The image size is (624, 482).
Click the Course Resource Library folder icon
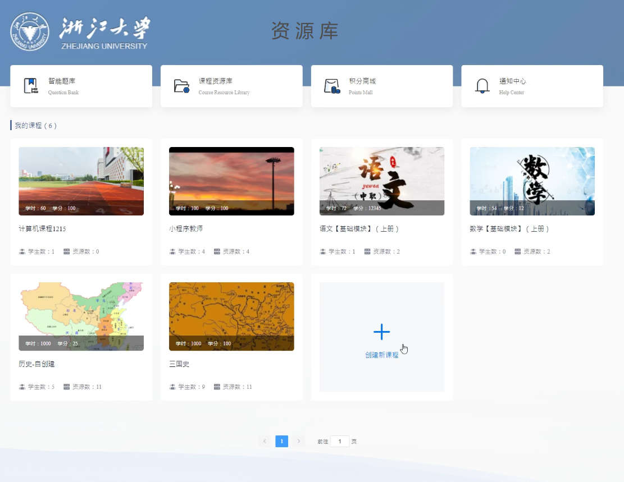[x=181, y=86]
